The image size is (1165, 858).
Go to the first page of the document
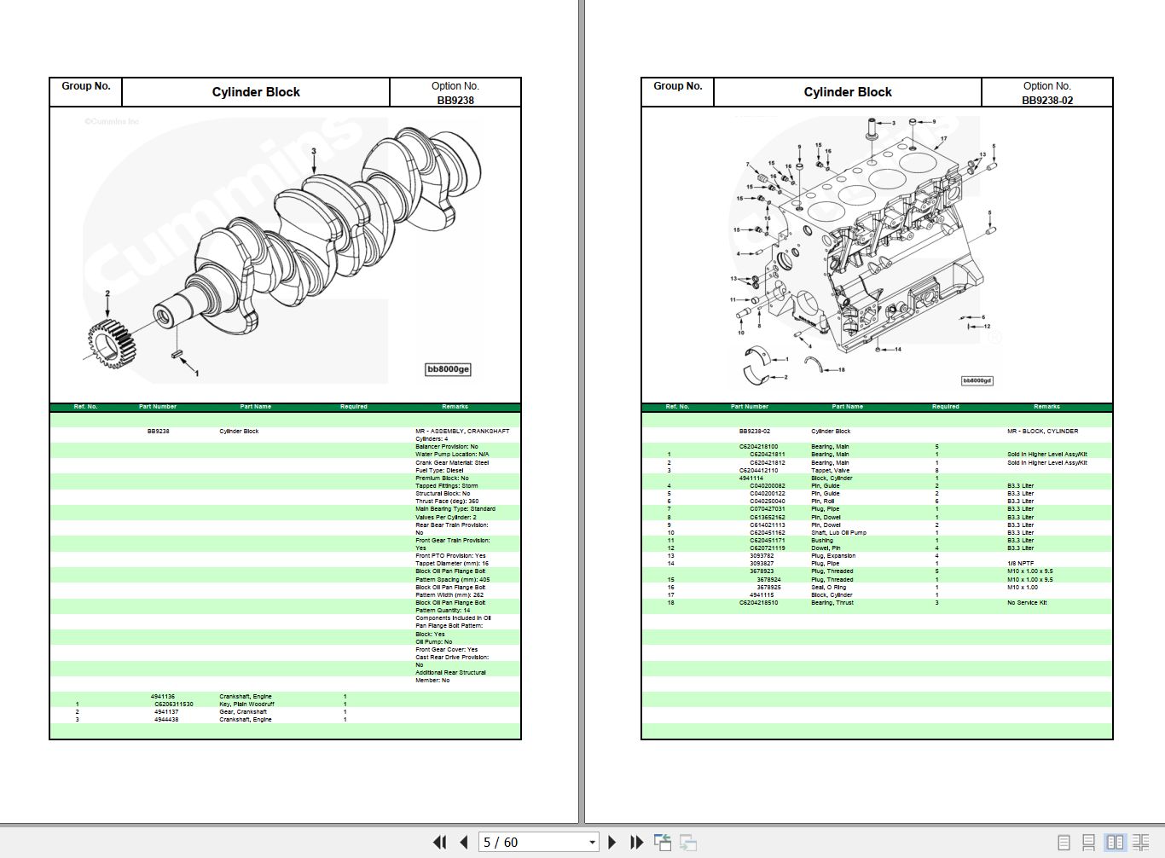[439, 842]
